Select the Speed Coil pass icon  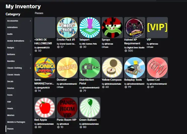157,68
